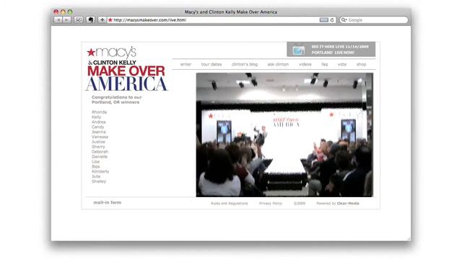Open the Google search magnifier dropdown
Viewport: 462px width, 259px height.
[344, 20]
